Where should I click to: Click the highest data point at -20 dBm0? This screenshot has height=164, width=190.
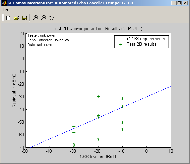[98, 96]
